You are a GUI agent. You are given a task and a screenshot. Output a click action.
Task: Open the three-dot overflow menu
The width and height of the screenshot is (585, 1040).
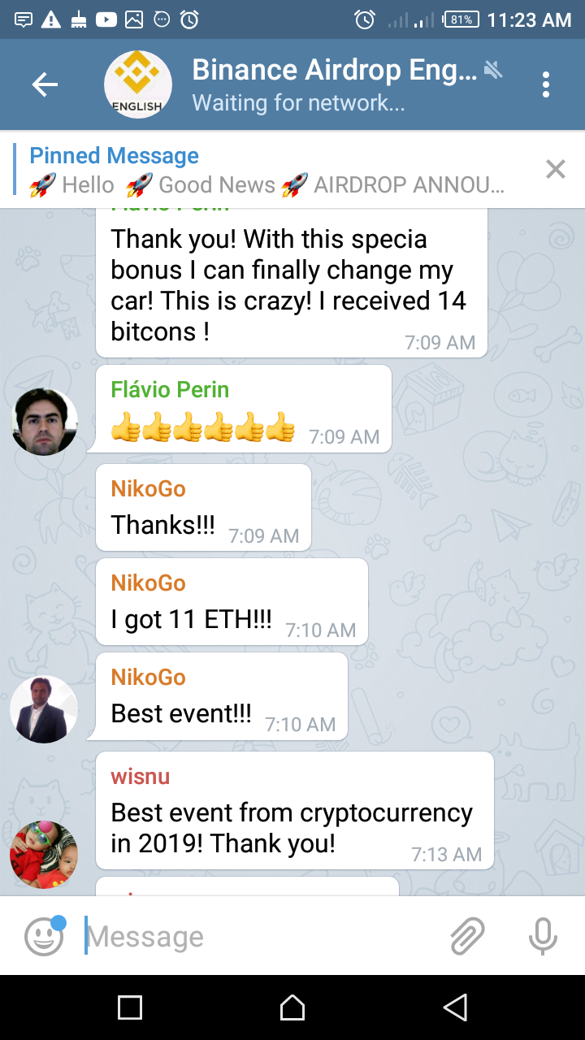point(545,84)
